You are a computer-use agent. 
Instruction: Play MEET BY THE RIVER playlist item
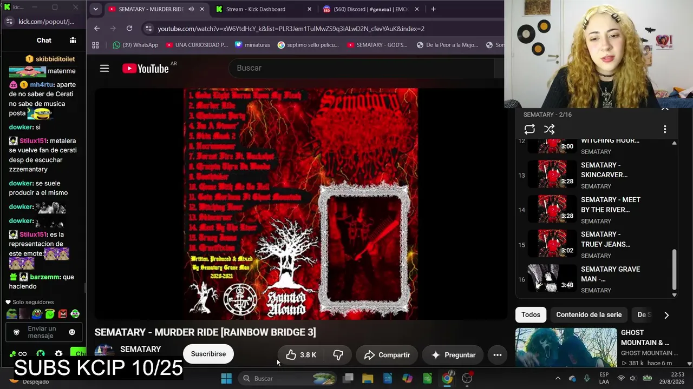(596, 210)
